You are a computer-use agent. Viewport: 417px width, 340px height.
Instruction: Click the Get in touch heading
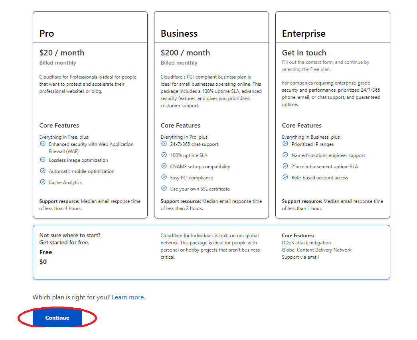point(304,53)
